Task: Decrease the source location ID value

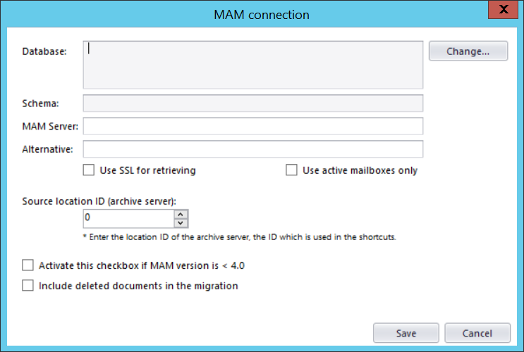Action: [x=181, y=223]
